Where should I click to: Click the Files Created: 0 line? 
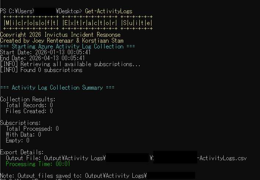29,111
